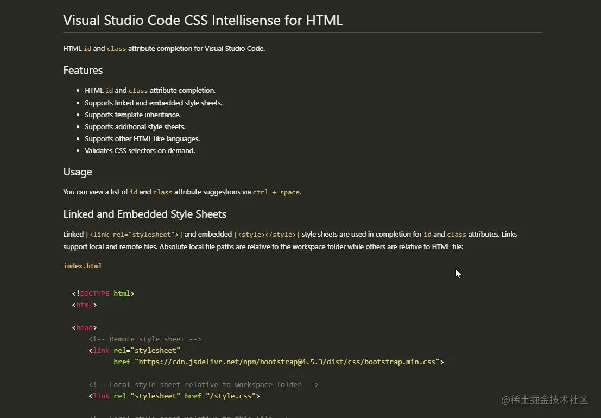Viewport: 601px width, 418px height.
Task: Click the '[<link rel="stylesheet">]' inline code
Action: click(134, 235)
